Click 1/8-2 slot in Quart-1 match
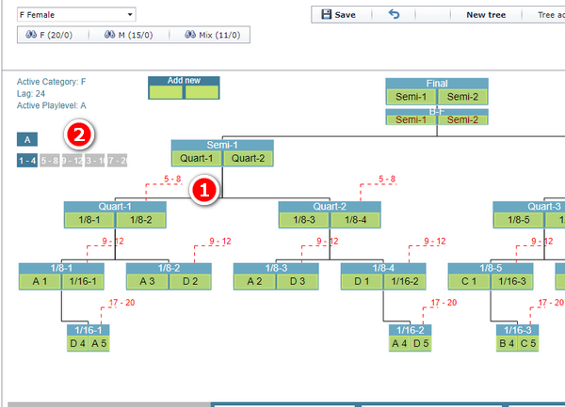The height and width of the screenshot is (407, 565). pyautogui.click(x=141, y=220)
